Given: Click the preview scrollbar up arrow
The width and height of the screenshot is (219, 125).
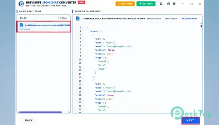Looking at the screenshot, I should [x=201, y=24].
